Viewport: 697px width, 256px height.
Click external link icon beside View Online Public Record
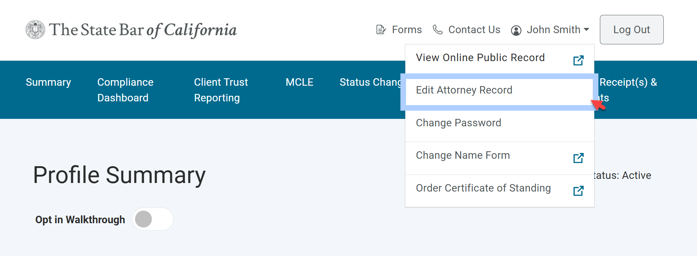(x=578, y=60)
